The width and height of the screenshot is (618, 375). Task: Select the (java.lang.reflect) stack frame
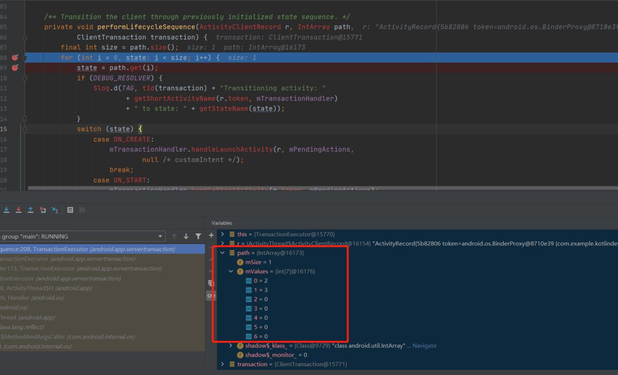pos(102,327)
